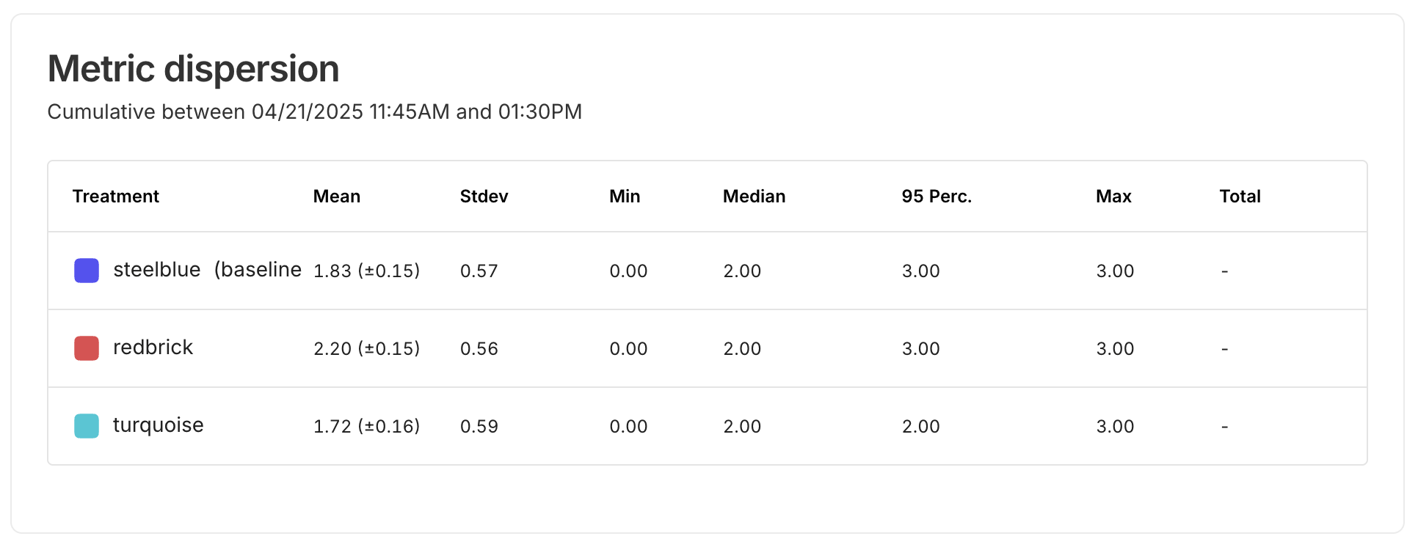
Task: Click the Treatment column header
Action: [116, 197]
